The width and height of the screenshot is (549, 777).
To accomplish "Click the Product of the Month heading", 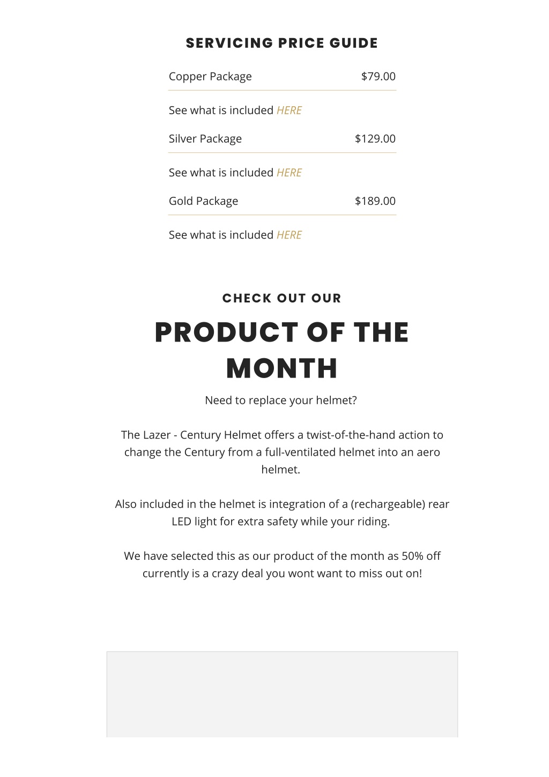I will [x=282, y=350].
